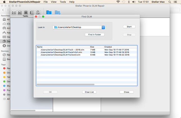
Task: Open the View menu
Action: click(54, 2)
